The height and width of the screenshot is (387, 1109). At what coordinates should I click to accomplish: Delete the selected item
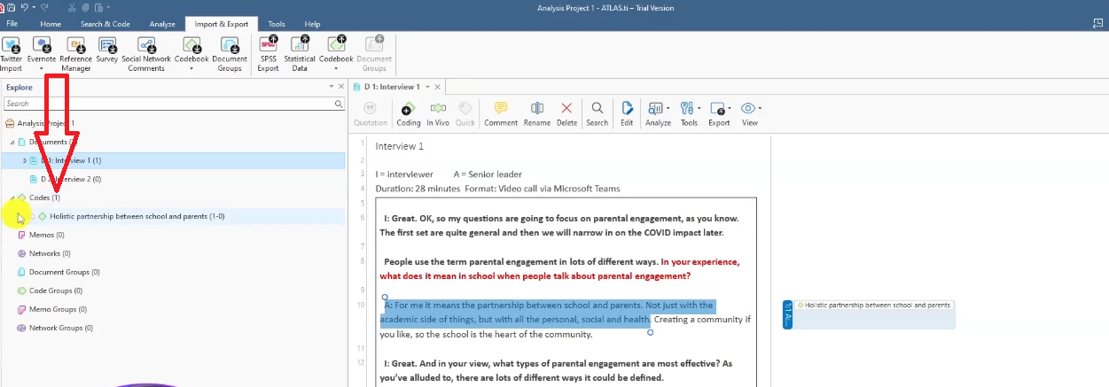566,112
